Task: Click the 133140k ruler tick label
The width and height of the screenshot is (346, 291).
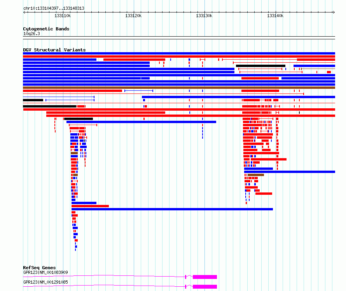Action: pyautogui.click(x=275, y=16)
